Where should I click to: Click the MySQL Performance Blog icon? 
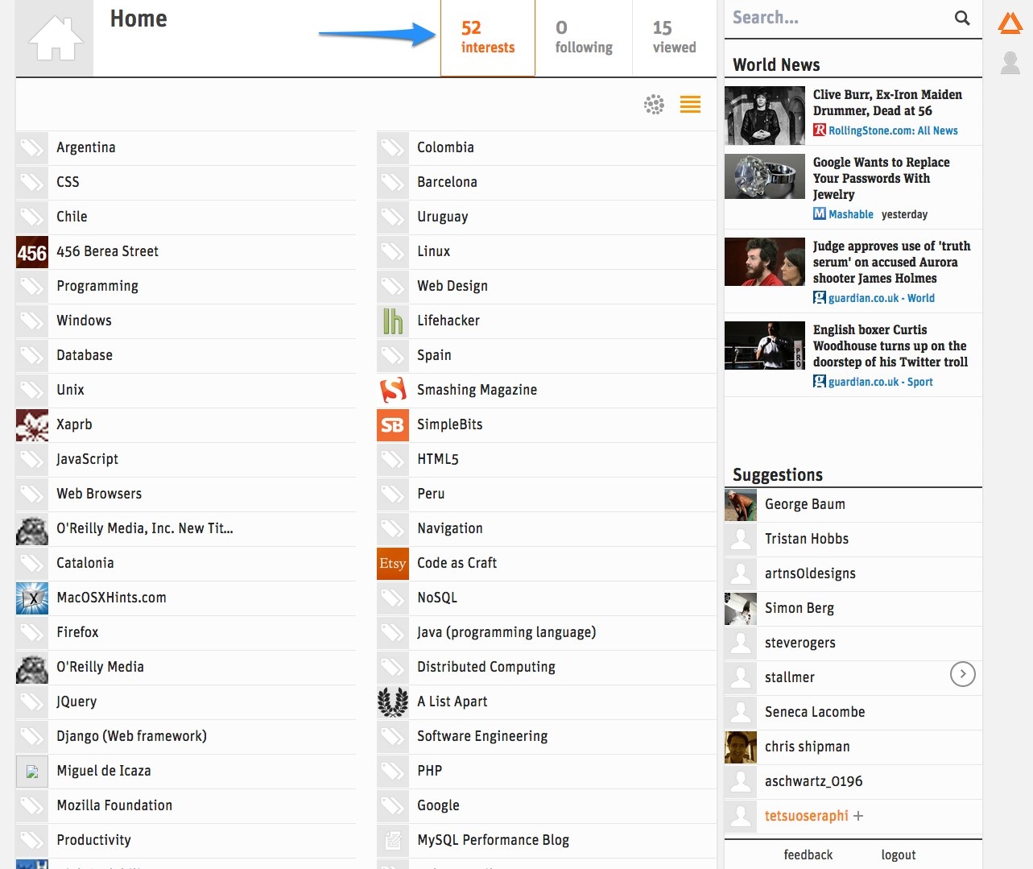[393, 841]
